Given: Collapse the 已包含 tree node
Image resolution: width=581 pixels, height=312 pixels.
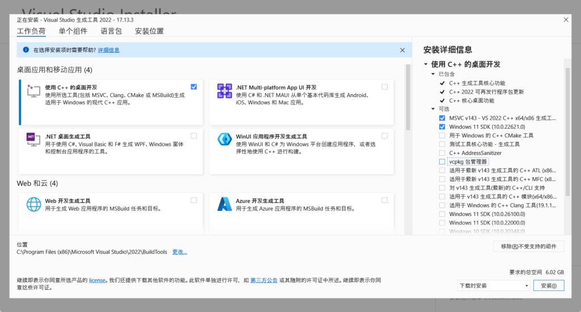Looking at the screenshot, I should point(433,74).
